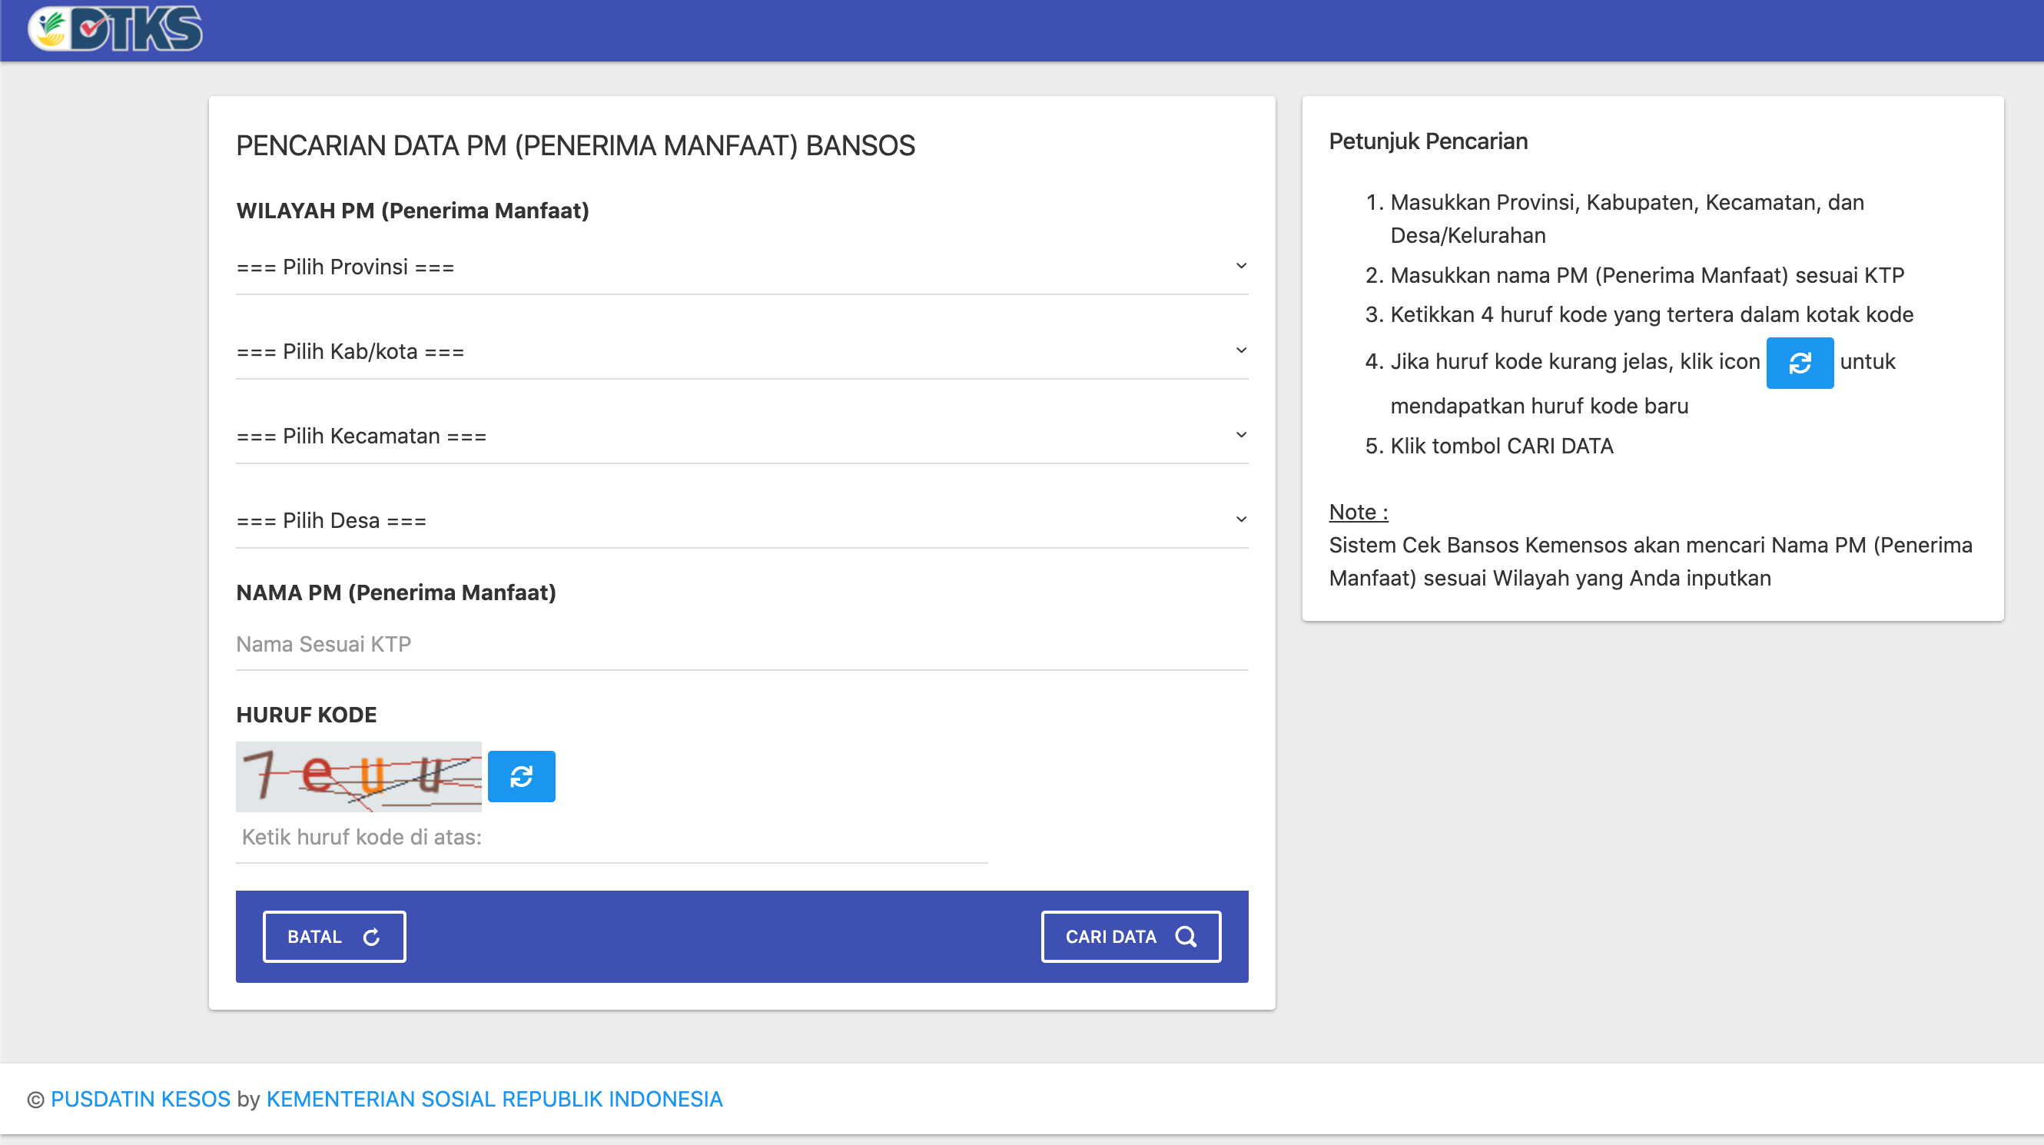
Task: Click the refresh icon shown in instruction step 4
Action: point(1800,363)
